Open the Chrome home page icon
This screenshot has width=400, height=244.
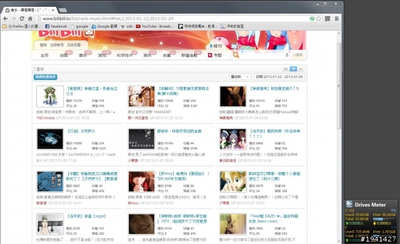30,19
